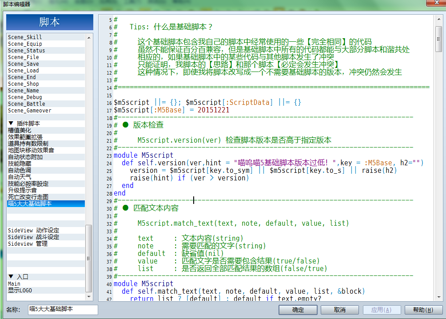Click the script list scroll-down arrow

[89, 296]
